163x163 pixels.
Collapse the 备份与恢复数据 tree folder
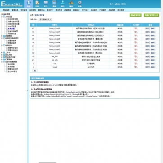point(2,62)
